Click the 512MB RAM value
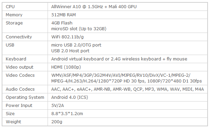 pos(64,15)
